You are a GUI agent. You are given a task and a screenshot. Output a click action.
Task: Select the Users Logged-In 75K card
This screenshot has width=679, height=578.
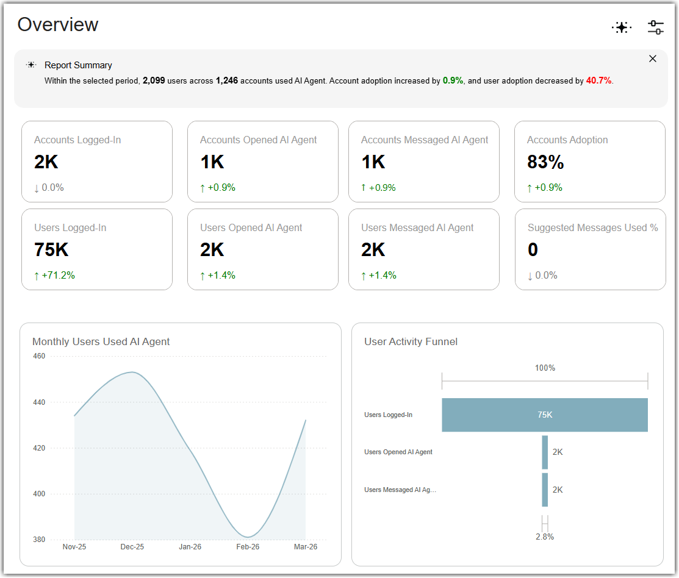point(97,249)
